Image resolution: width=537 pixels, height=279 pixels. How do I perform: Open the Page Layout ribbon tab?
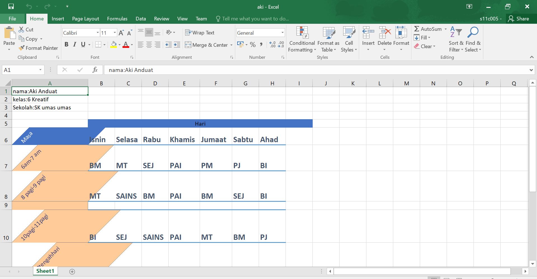pyautogui.click(x=85, y=19)
